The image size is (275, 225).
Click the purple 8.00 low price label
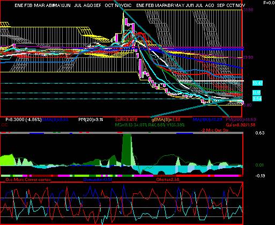[248, 105]
